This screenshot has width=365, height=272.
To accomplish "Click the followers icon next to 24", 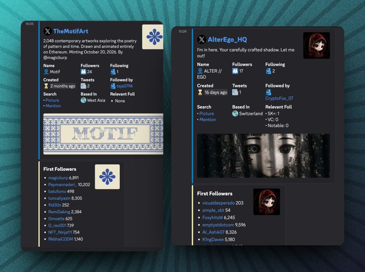I will coord(83,72).
